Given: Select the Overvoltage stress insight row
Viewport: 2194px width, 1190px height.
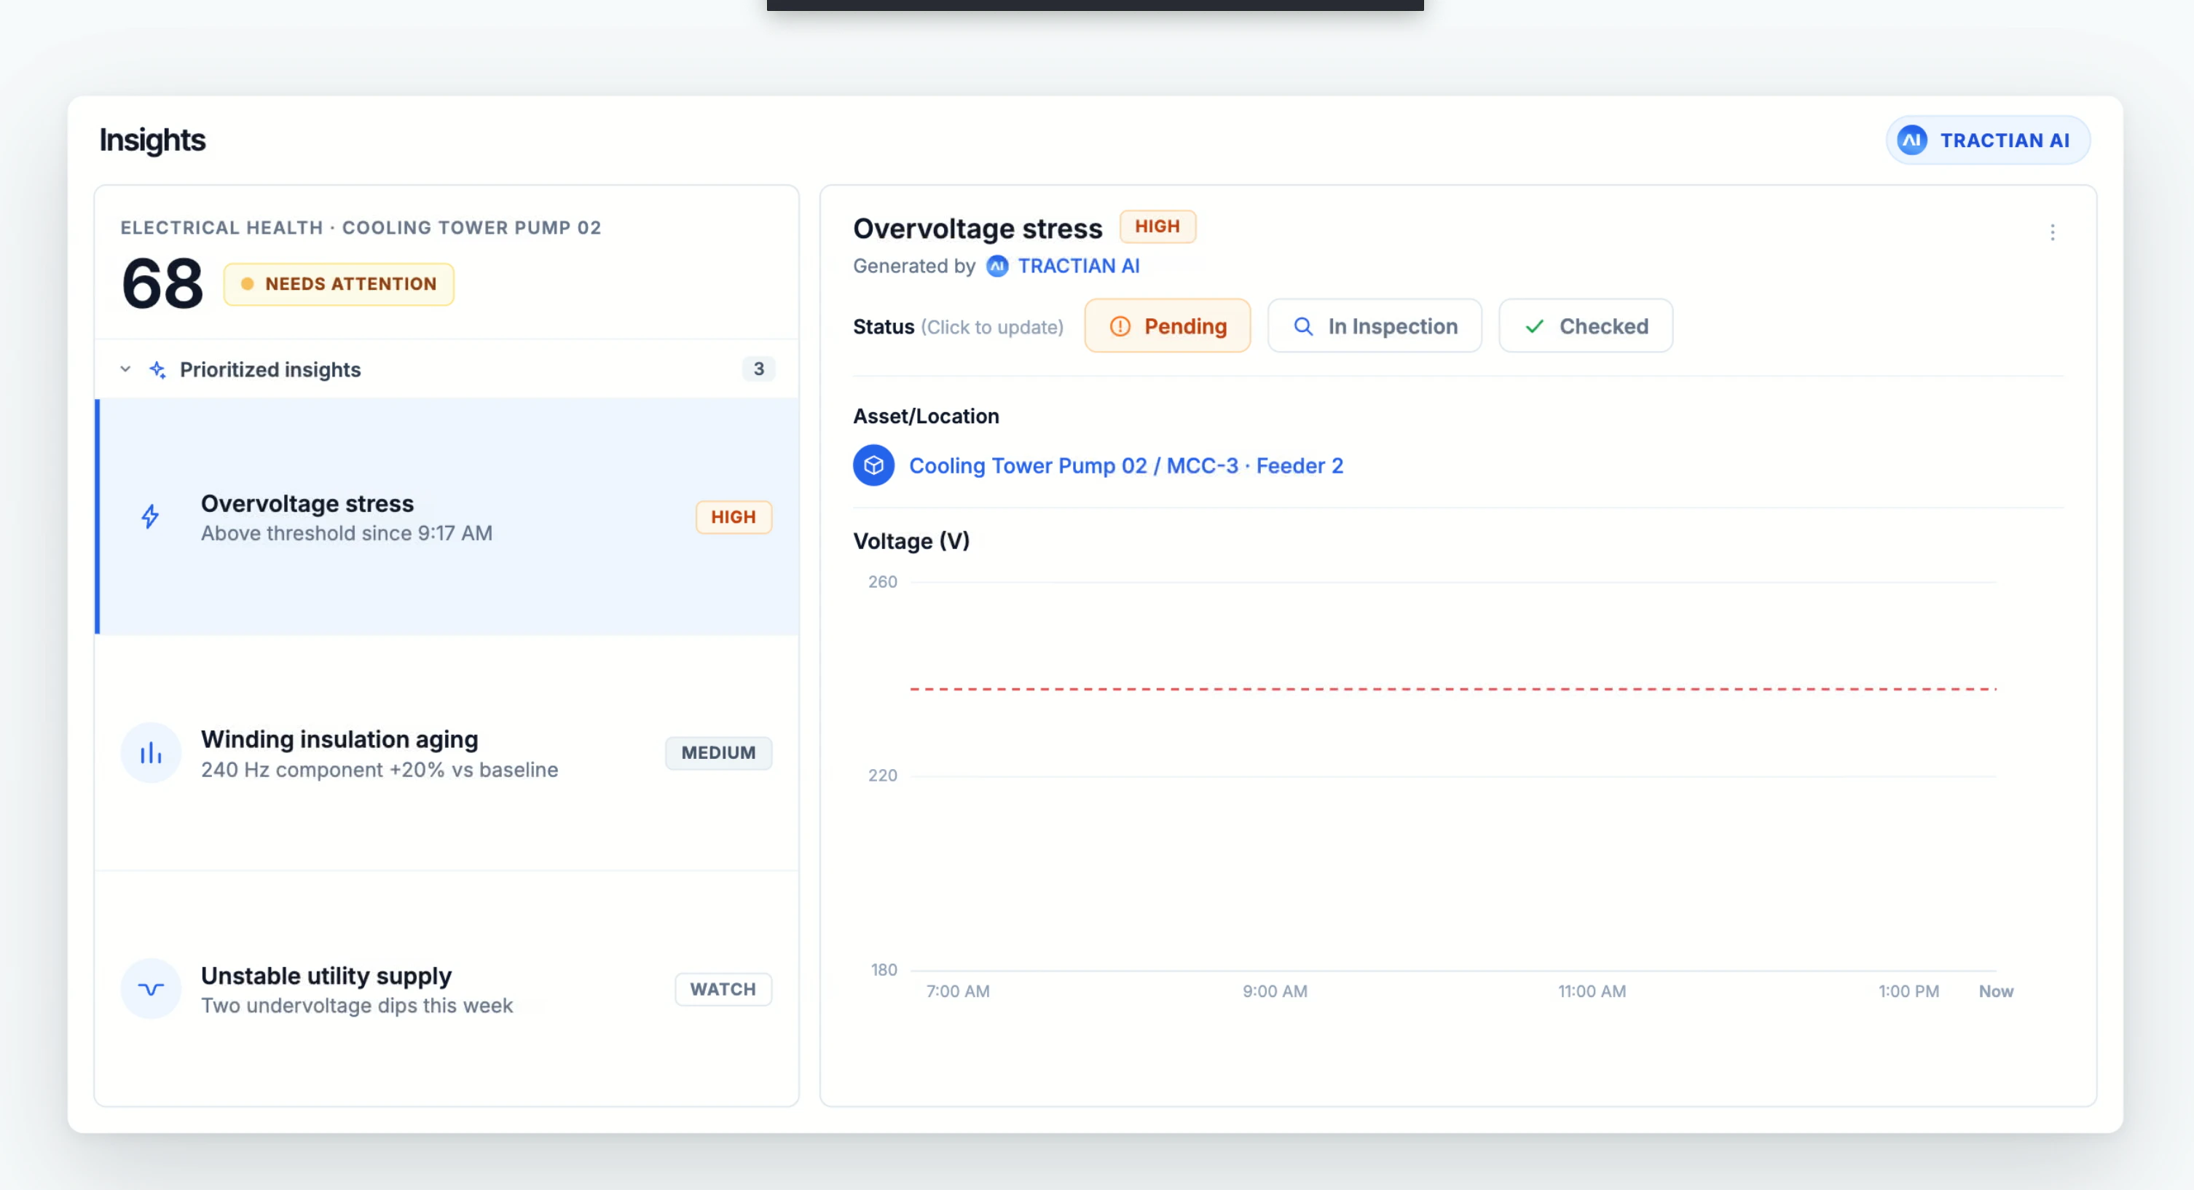Looking at the screenshot, I should (x=447, y=517).
